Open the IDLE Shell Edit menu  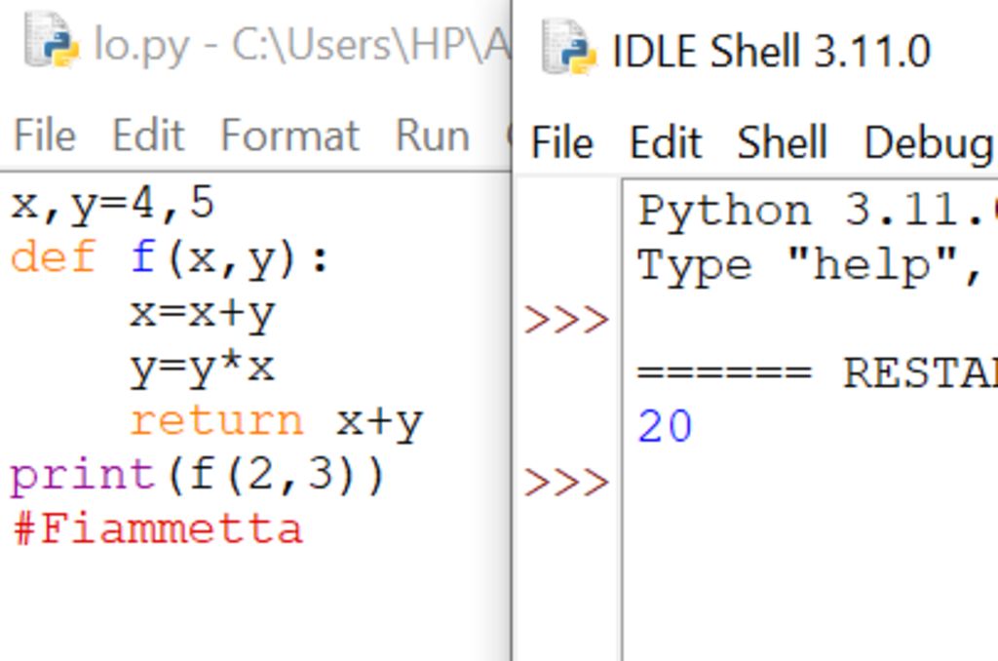[x=666, y=143]
